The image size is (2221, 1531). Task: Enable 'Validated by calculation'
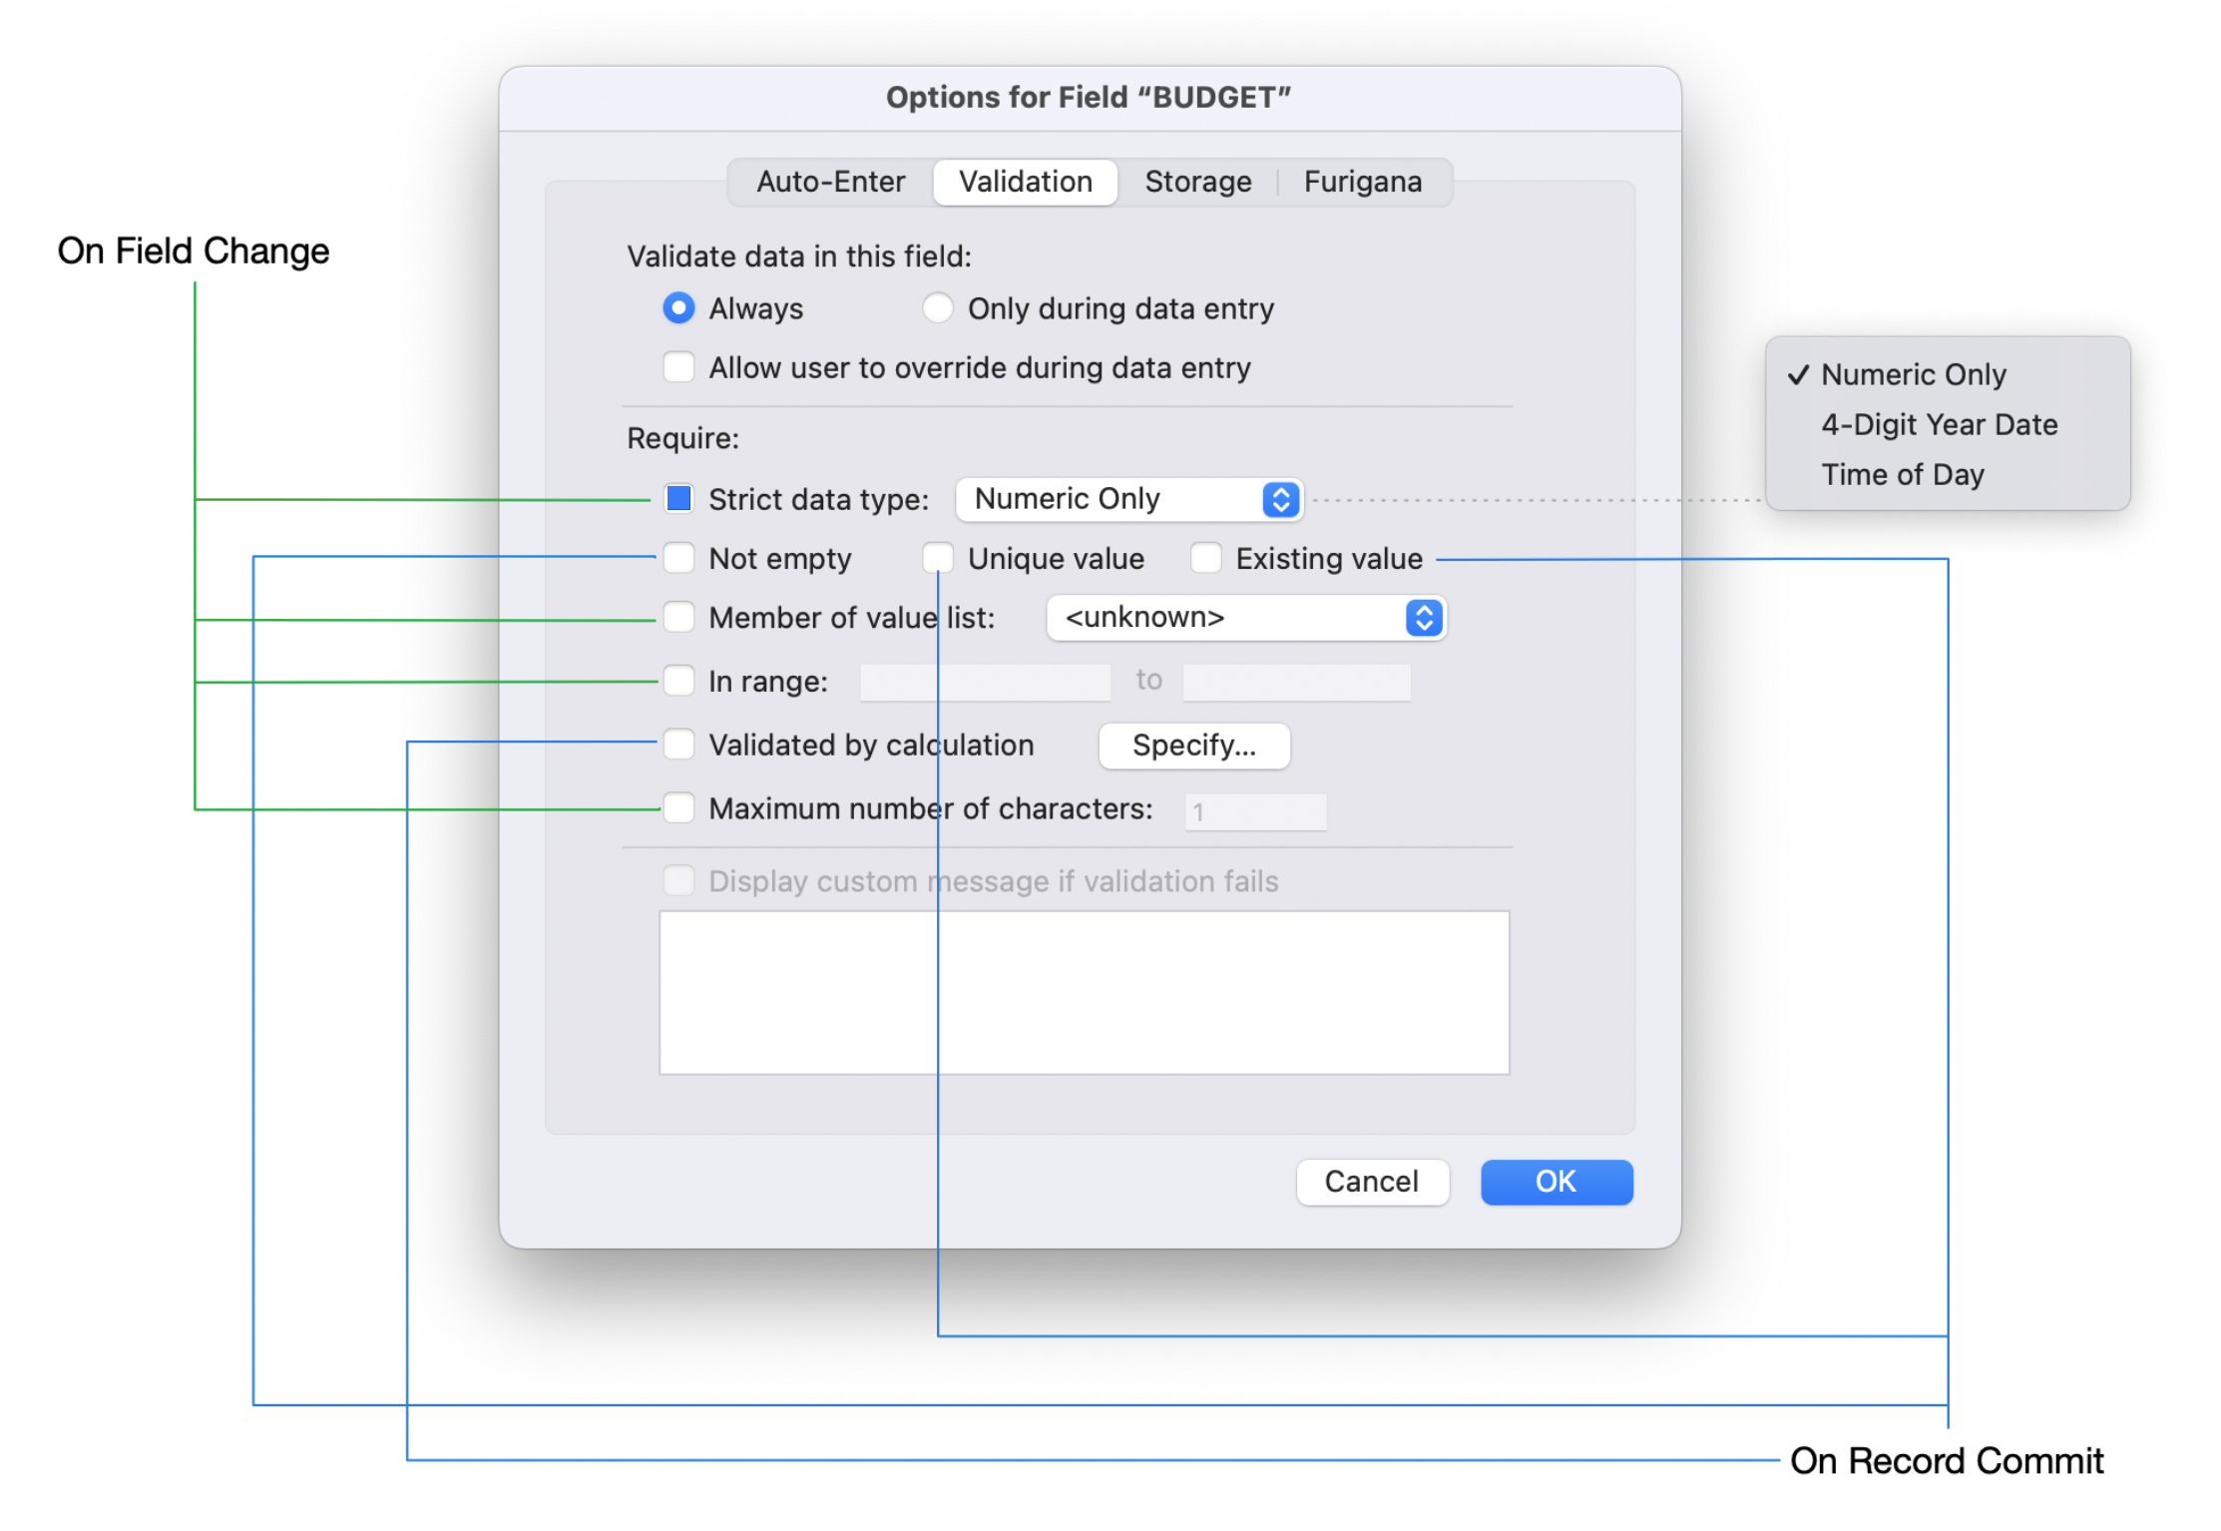coord(678,744)
